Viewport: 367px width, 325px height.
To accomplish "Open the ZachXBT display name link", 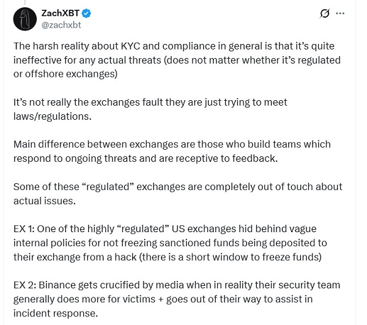I will pos(61,13).
